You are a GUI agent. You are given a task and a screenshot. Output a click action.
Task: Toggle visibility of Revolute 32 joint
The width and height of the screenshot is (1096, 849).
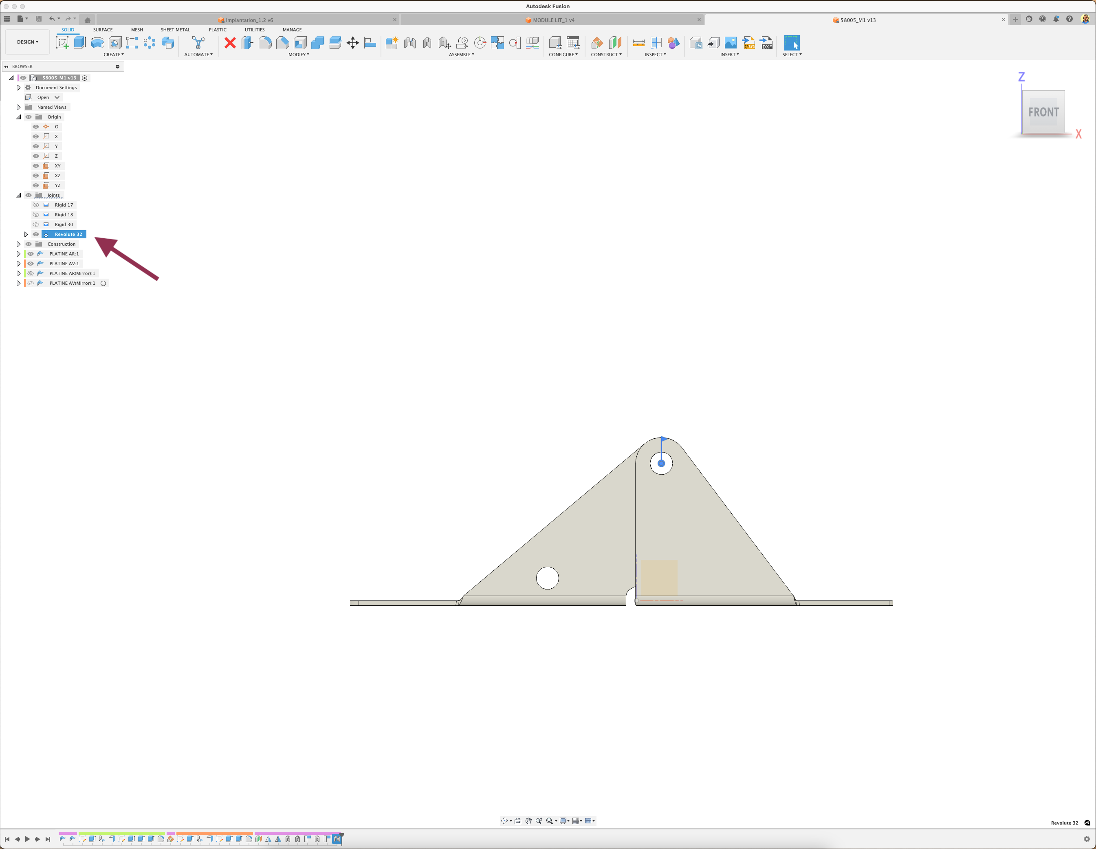click(35, 234)
